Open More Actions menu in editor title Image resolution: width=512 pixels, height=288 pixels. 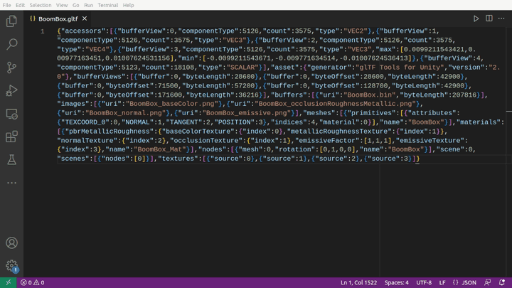point(501,18)
